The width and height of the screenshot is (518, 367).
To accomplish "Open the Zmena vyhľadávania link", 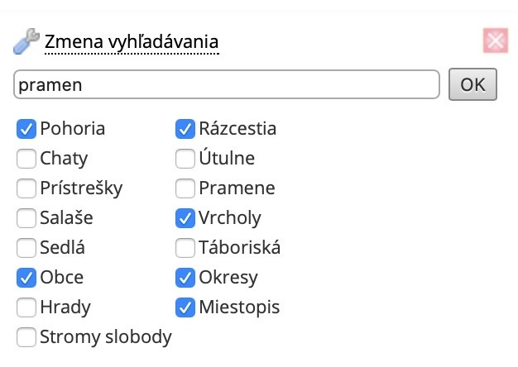I will click(x=132, y=41).
